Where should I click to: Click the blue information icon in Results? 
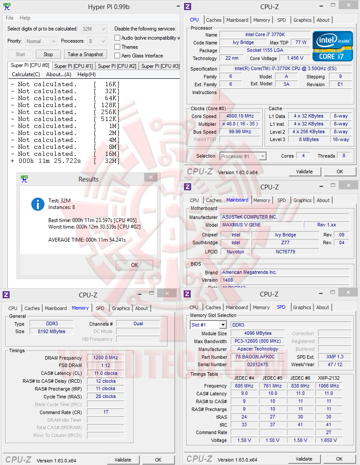[x=38, y=204]
